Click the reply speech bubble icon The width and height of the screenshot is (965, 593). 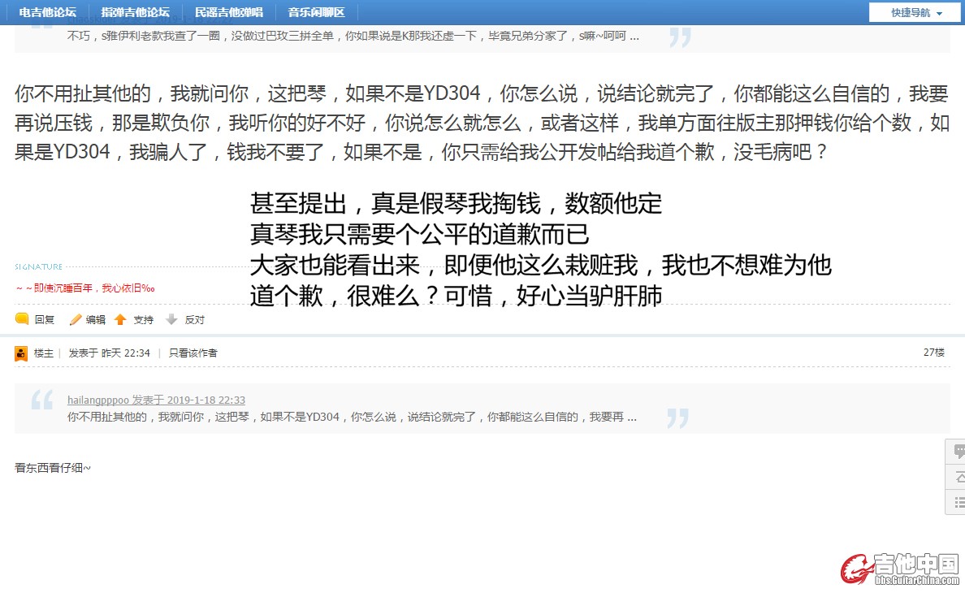pos(22,319)
